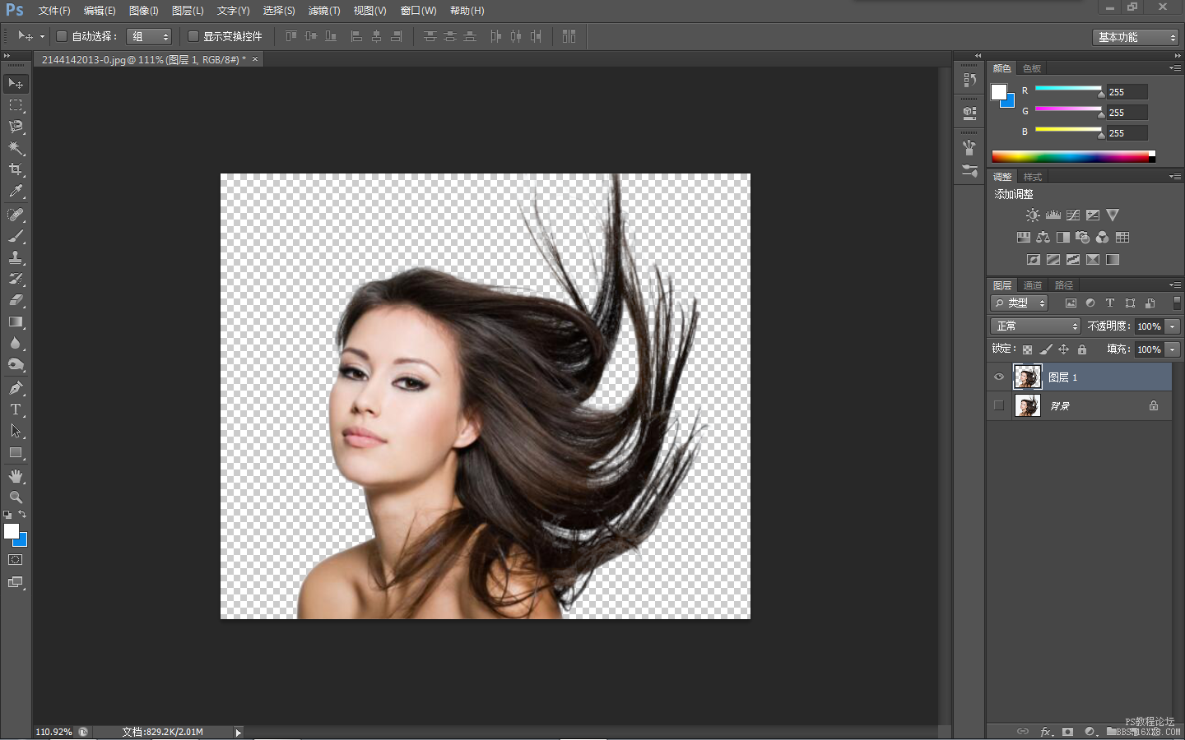Image resolution: width=1185 pixels, height=740 pixels.
Task: Select the Crop tool
Action: tap(16, 169)
